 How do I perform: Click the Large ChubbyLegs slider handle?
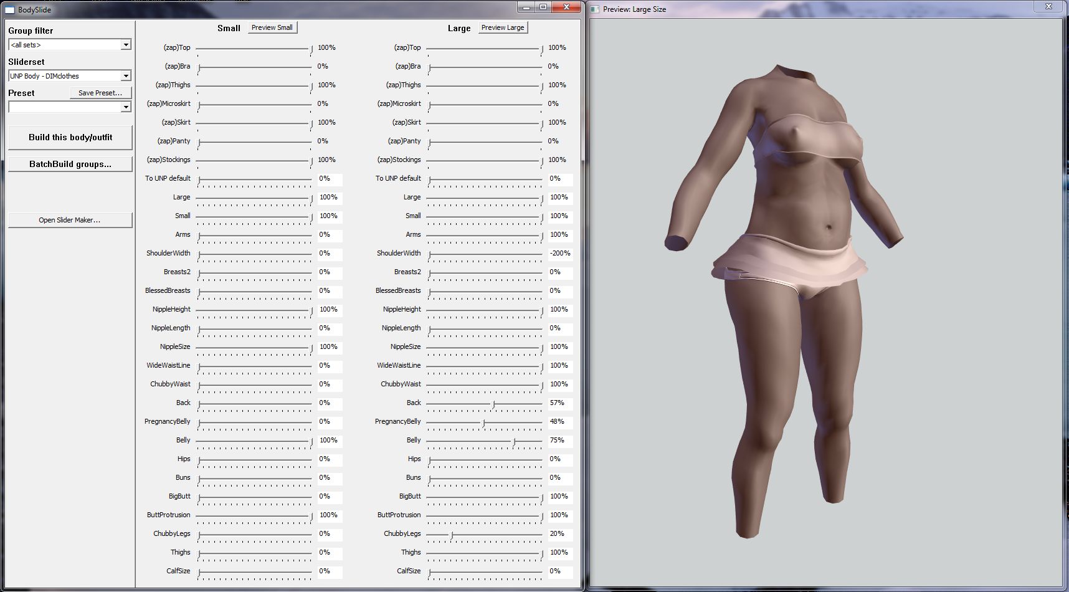tap(452, 535)
